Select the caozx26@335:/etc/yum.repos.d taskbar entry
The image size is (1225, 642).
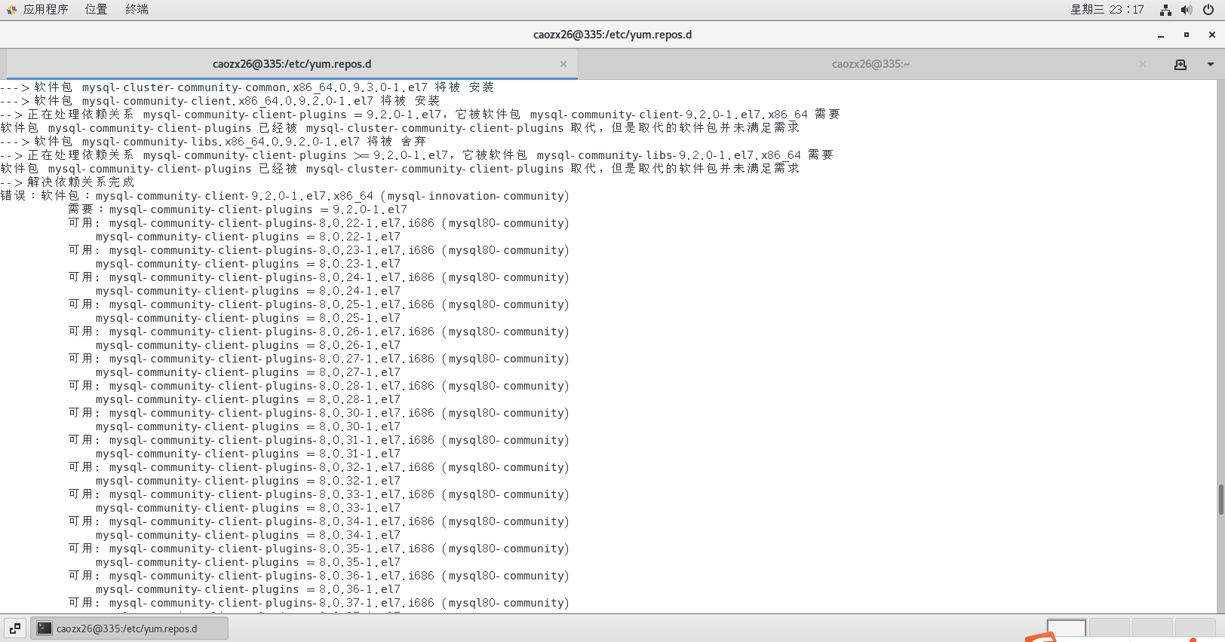pos(129,628)
